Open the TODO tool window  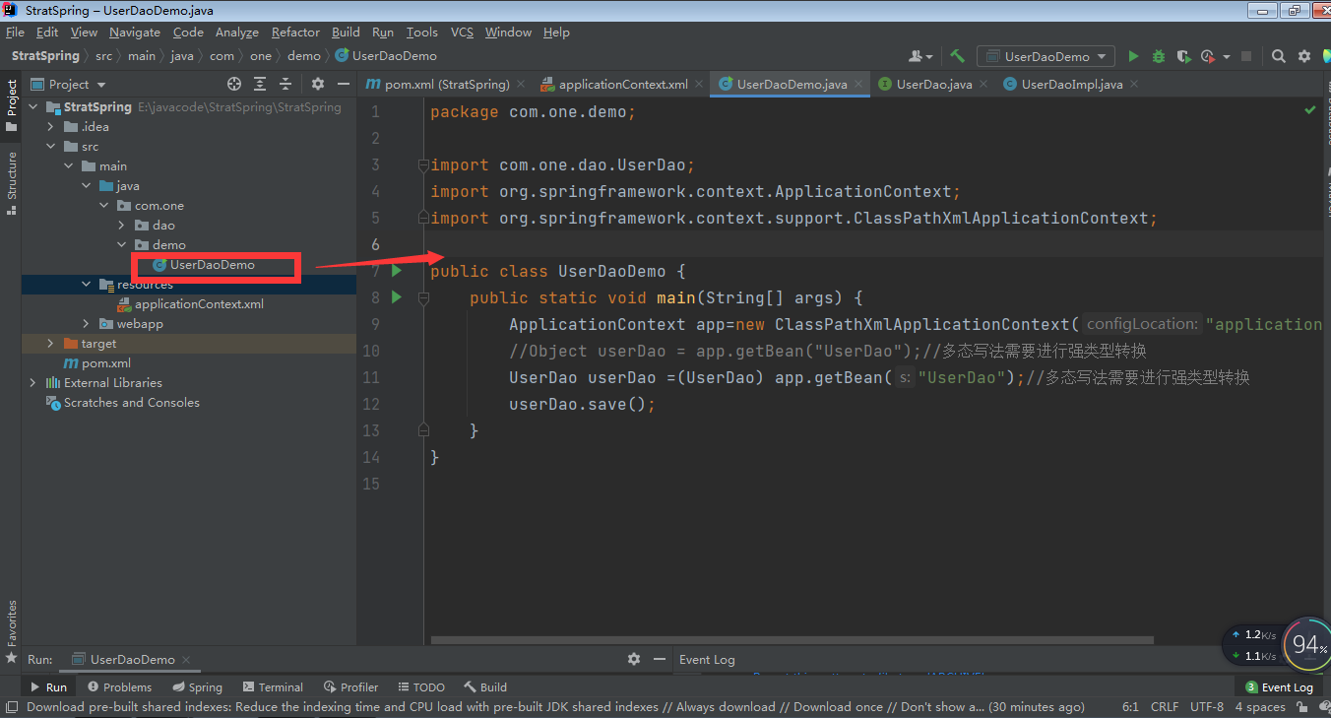pos(421,686)
